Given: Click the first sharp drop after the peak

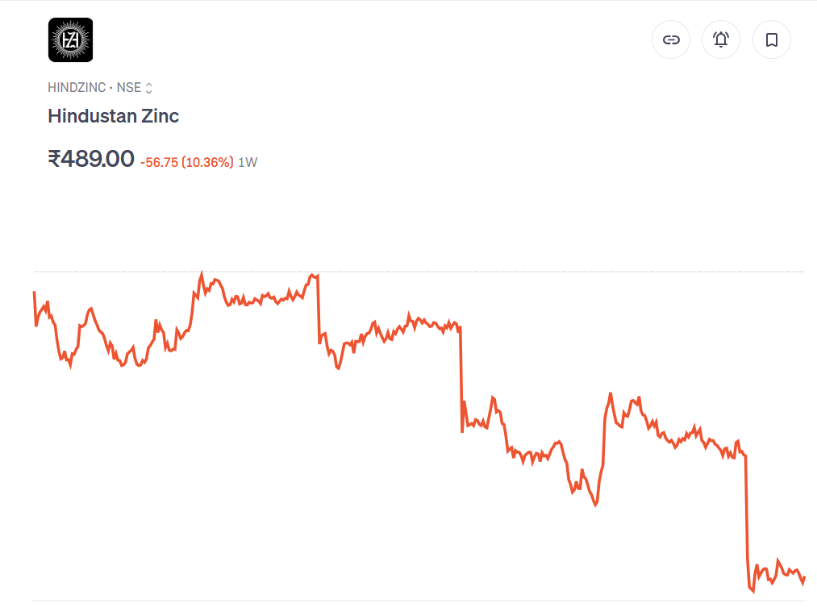Looking at the screenshot, I should pyautogui.click(x=319, y=310).
